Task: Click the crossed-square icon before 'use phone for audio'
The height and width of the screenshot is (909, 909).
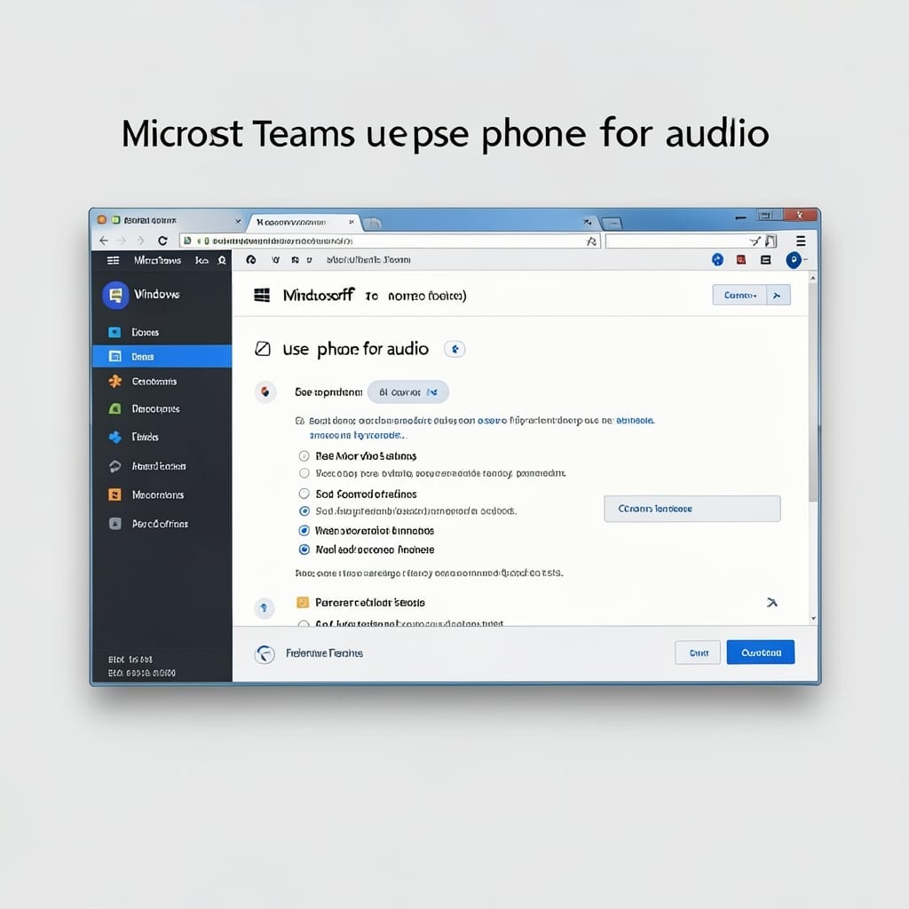Action: [263, 349]
